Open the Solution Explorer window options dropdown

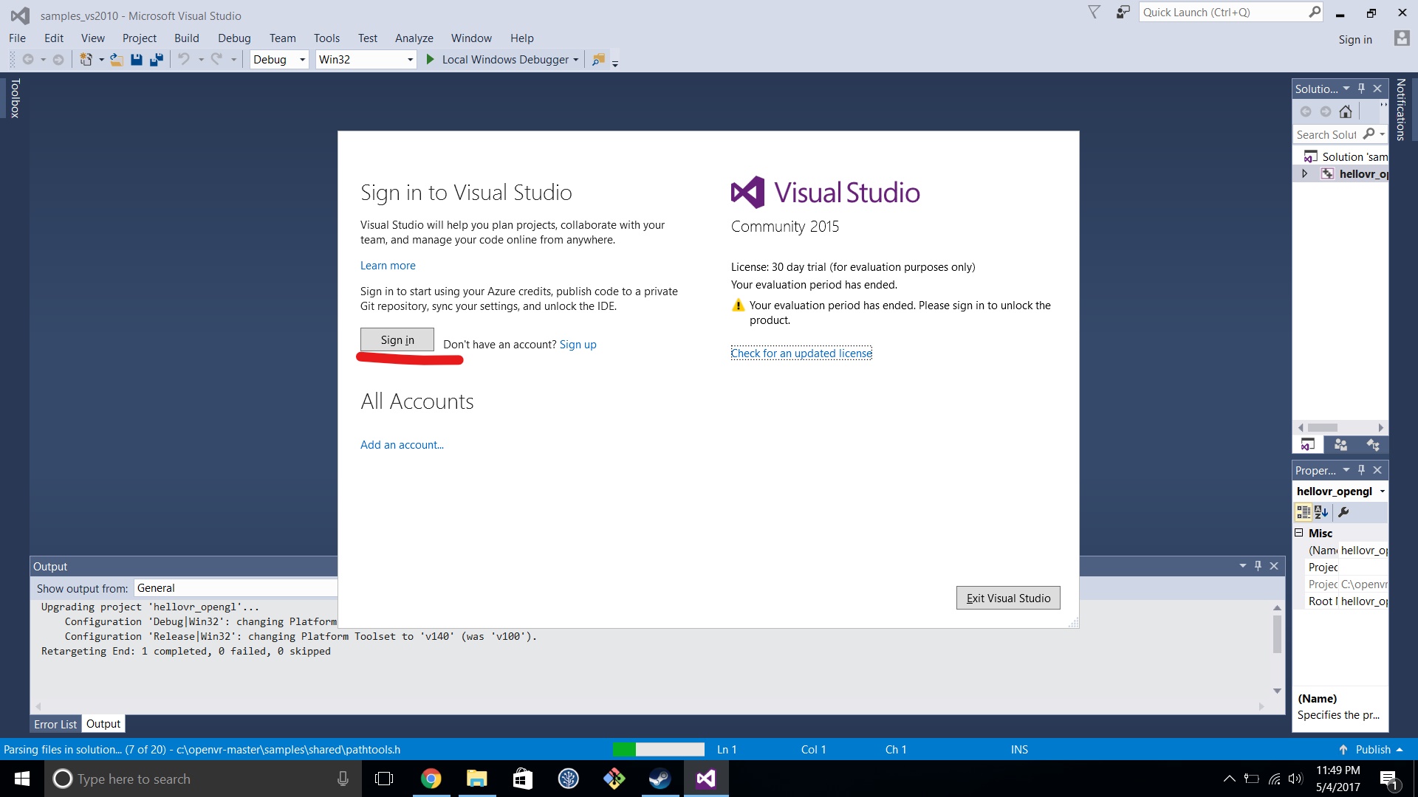[x=1346, y=89]
